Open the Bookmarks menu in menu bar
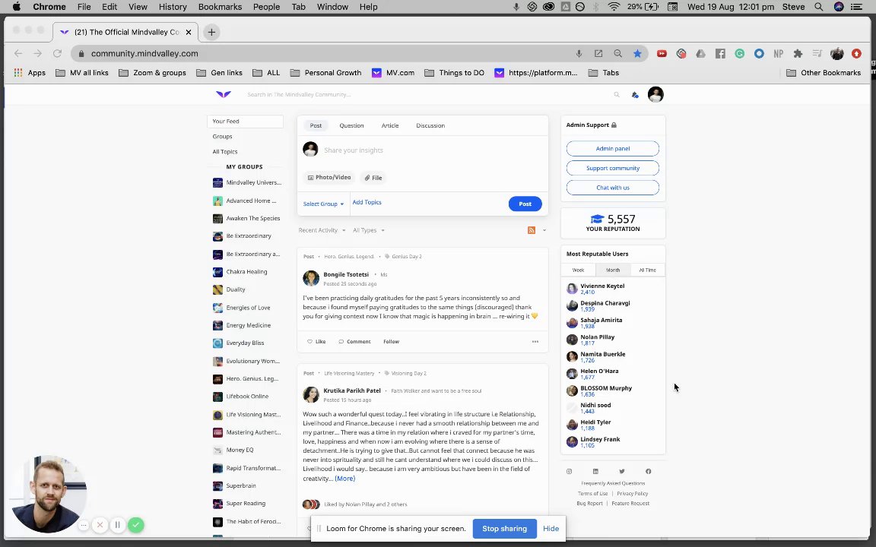 coord(220,7)
